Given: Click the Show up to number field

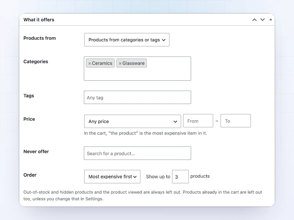Looking at the screenshot, I should click(x=180, y=177).
